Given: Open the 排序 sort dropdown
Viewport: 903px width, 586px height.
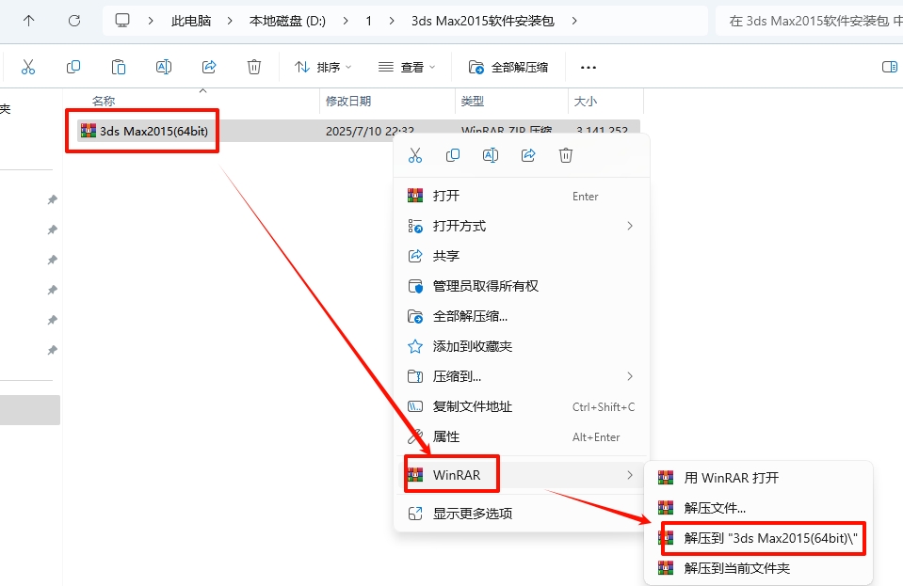Looking at the screenshot, I should [x=323, y=67].
